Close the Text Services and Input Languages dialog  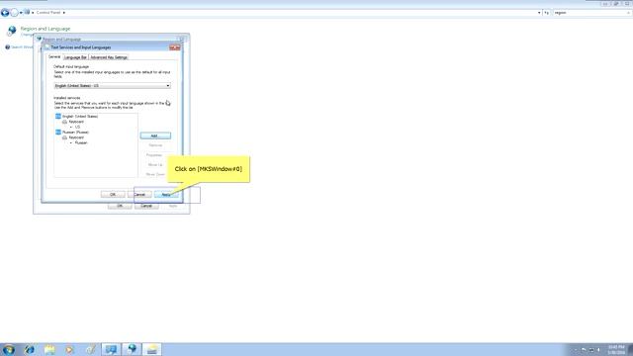pos(175,47)
